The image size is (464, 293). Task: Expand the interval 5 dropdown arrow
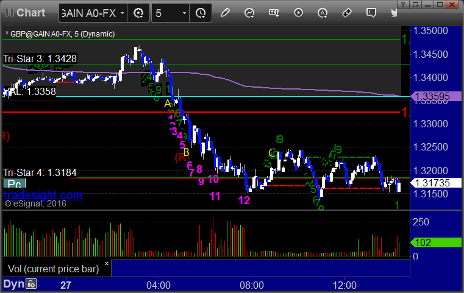(184, 13)
